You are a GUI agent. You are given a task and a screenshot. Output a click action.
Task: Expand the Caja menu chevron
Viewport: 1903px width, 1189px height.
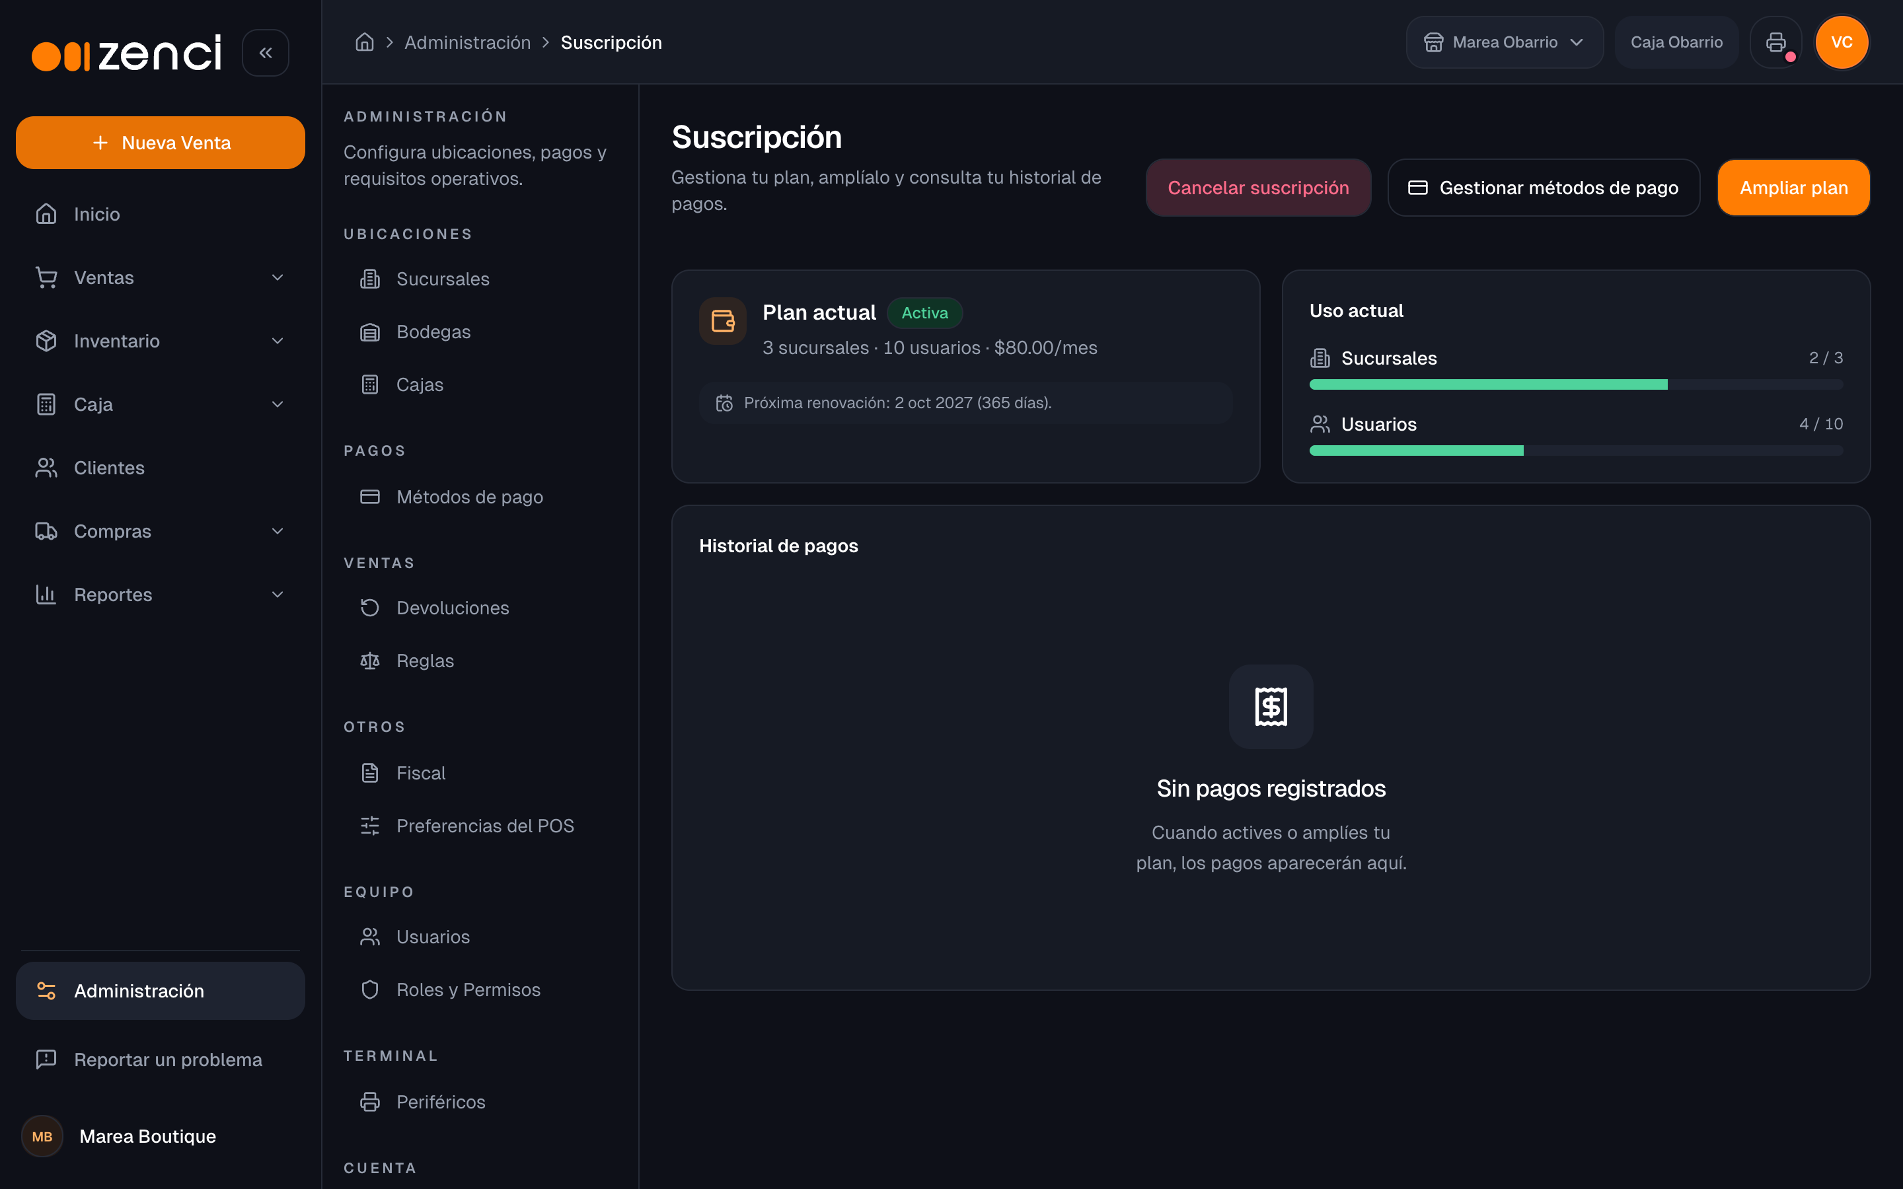(278, 404)
